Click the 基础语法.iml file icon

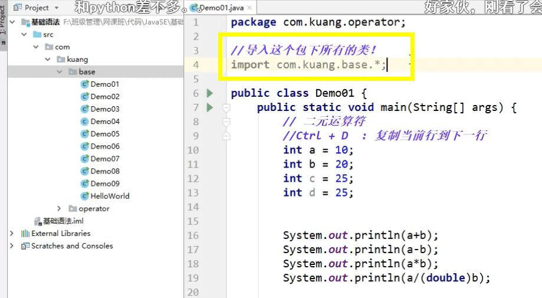[x=38, y=221]
